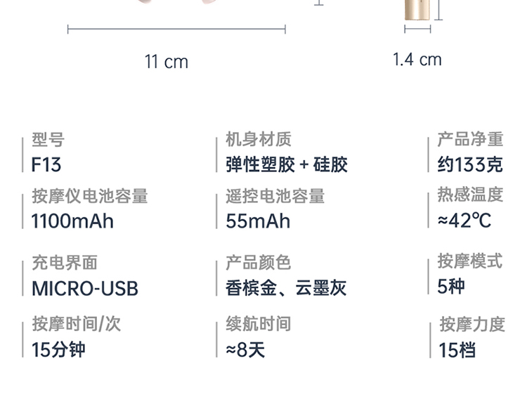The height and width of the screenshot is (411, 527).
Task: Select the 机身材质 heading
Action: tap(259, 139)
